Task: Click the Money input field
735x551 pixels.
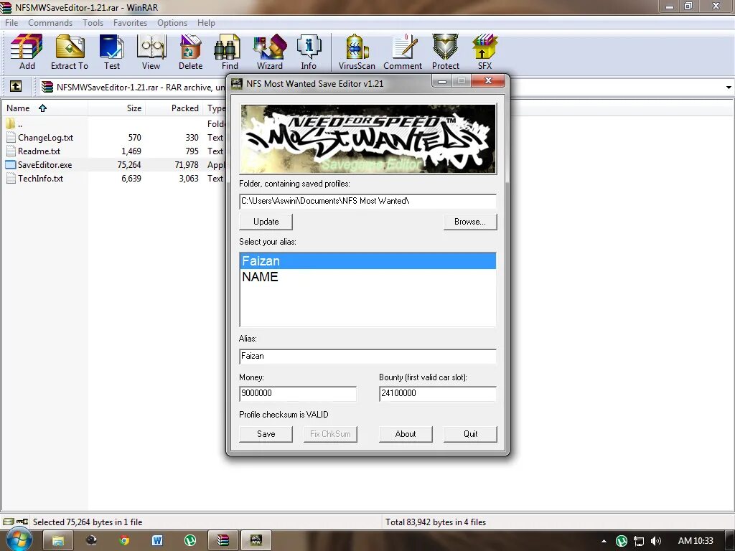Action: point(298,393)
